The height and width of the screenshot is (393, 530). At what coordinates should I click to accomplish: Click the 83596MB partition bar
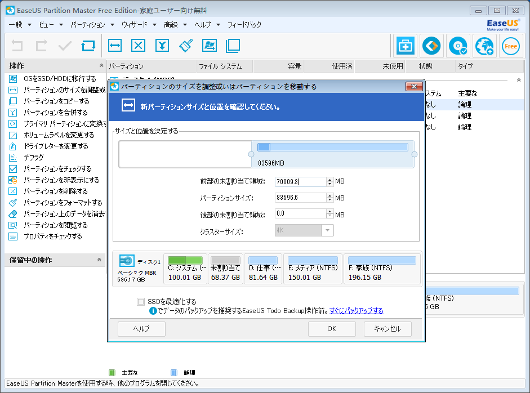click(x=333, y=154)
